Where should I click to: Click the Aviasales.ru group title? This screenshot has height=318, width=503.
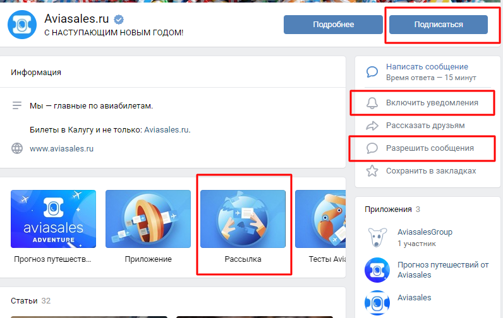76,19
